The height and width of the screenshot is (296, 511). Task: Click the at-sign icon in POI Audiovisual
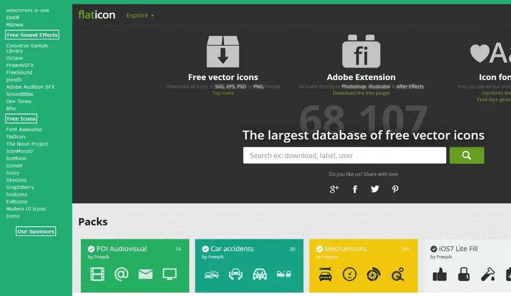(121, 274)
